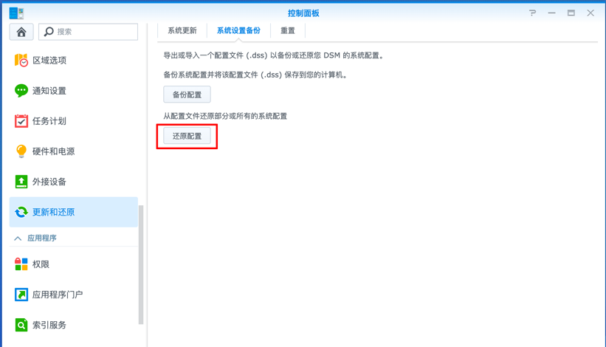The height and width of the screenshot is (347, 606).
Task: Switch to the 重置 tab
Action: click(x=288, y=30)
